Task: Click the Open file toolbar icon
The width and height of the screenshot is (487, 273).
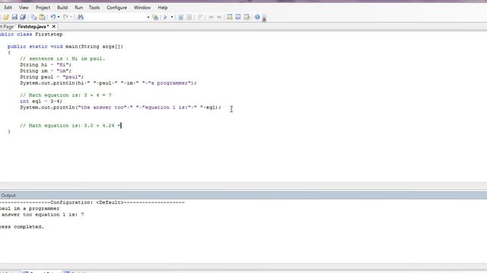Action: tap(6, 17)
